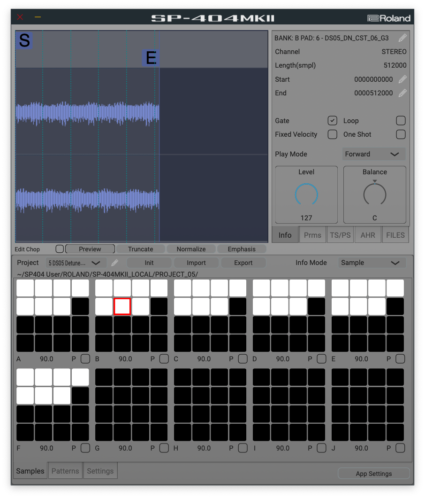The height and width of the screenshot is (498, 425).
Task: Click the upper waveform channel
Action: pos(87,113)
